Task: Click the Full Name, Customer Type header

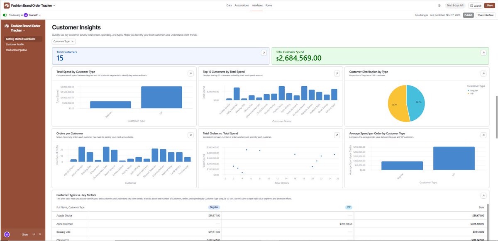Action: 71,207
